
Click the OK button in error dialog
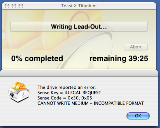[x=138, y=116]
